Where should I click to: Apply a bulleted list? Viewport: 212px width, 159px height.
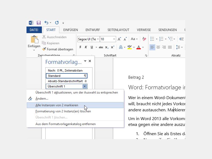pyautogui.click(x=152, y=39)
